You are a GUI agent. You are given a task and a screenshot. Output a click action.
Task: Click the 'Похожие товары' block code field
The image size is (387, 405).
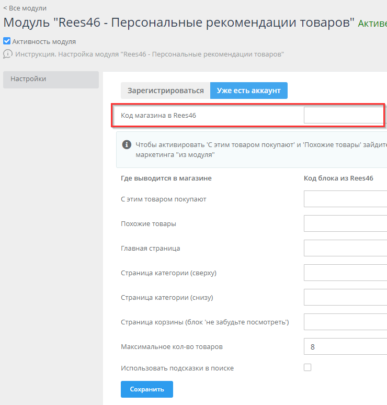[x=345, y=223]
